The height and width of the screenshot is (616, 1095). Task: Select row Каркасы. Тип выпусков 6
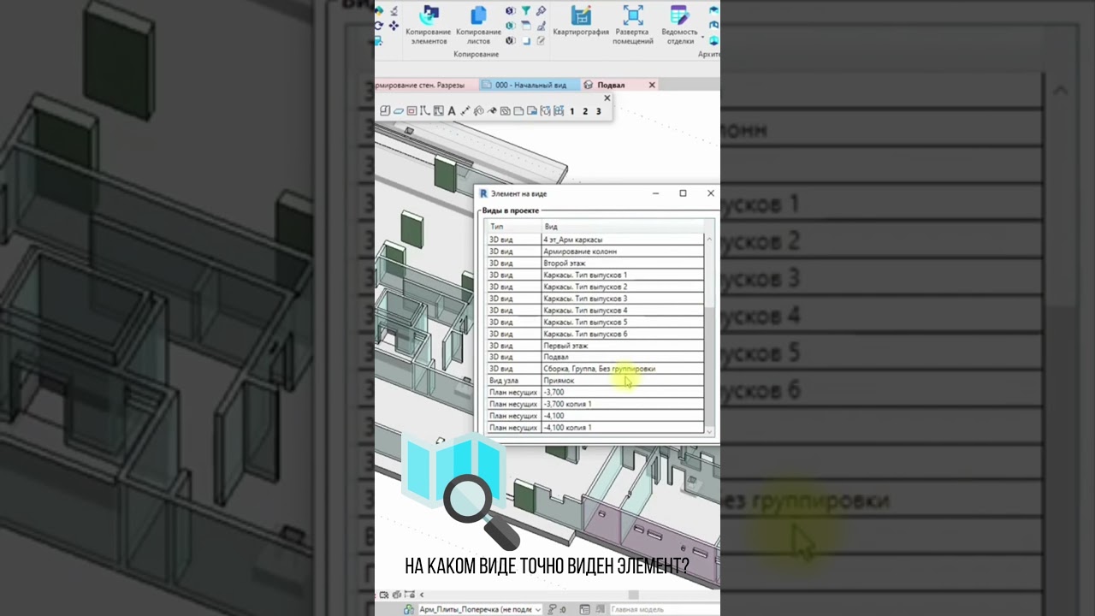[595, 334]
